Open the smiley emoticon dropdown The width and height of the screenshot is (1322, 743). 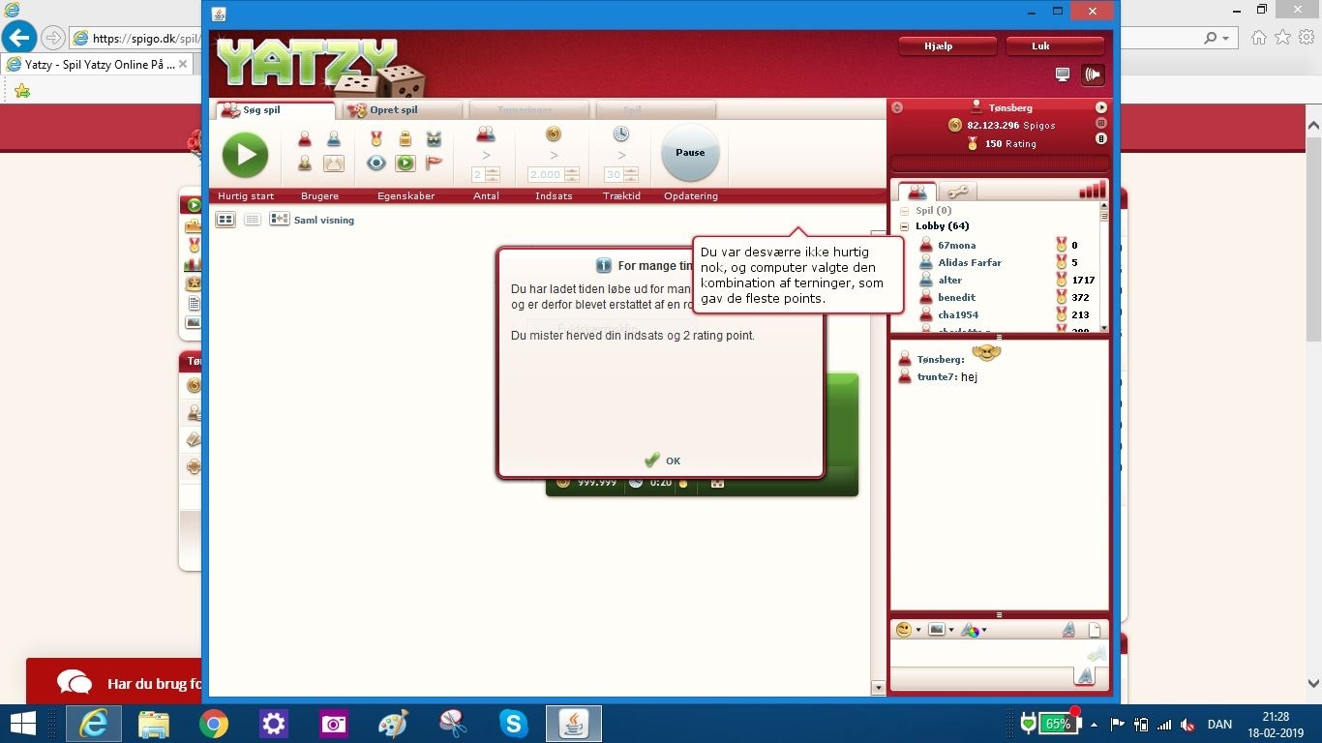pyautogui.click(x=908, y=630)
